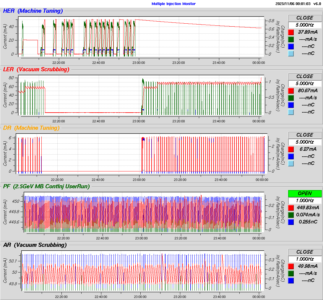Toggle the green OPEN status in PF panel
This screenshot has height=300, width=323.
pyautogui.click(x=305, y=193)
